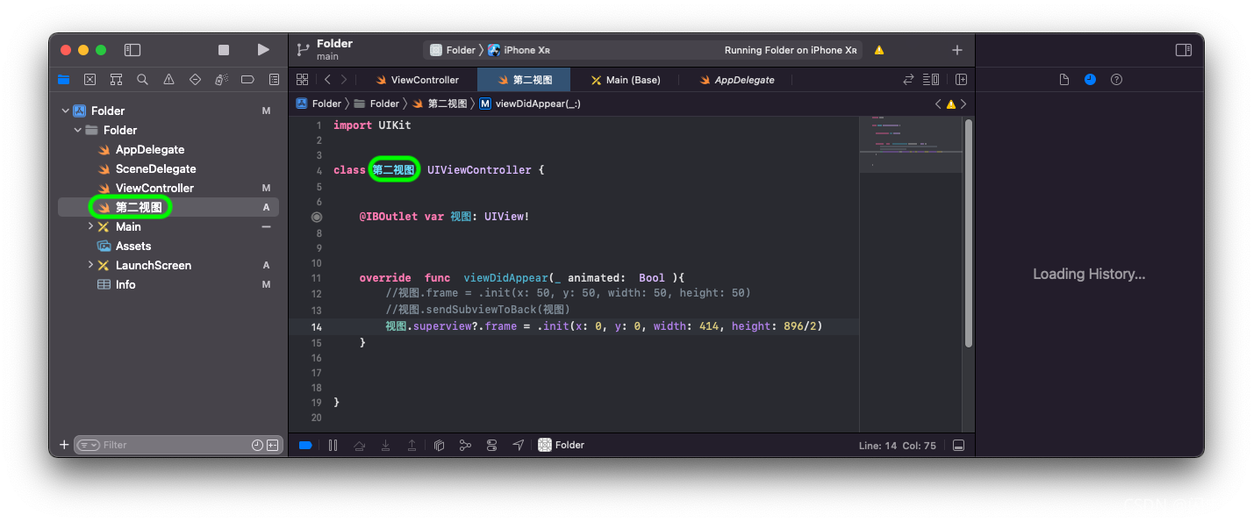Open Debug Memory Graph
Screen dimensions: 1253x522
(x=466, y=446)
